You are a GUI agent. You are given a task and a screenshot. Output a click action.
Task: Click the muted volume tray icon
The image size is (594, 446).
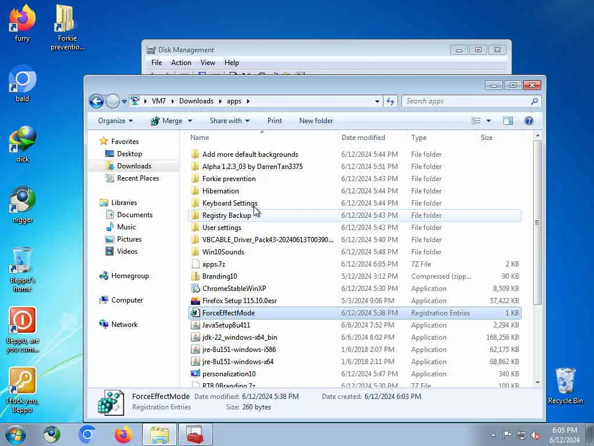coord(535,435)
